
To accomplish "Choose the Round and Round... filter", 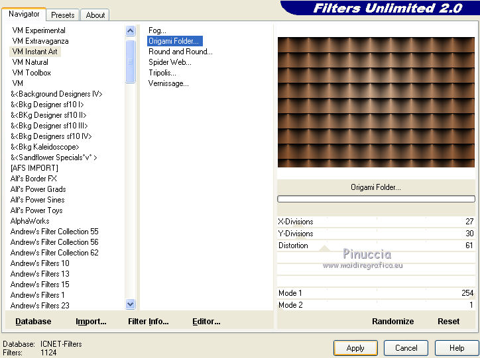I will [180, 52].
